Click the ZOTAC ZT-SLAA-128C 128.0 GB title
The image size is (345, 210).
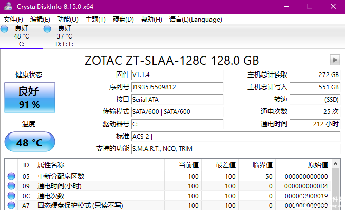pyautogui.click(x=171, y=60)
